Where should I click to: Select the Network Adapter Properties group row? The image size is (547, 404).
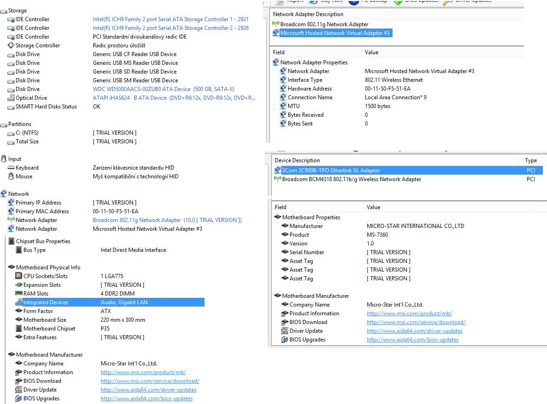[x=314, y=63]
